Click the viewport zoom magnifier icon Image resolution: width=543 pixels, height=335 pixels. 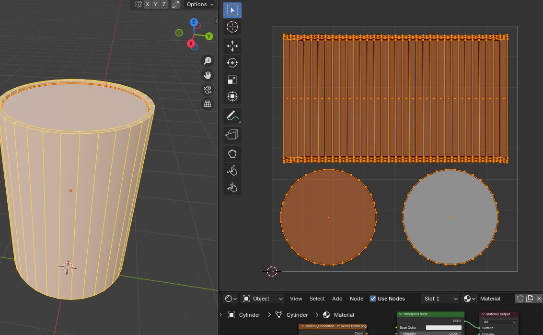[x=208, y=61]
